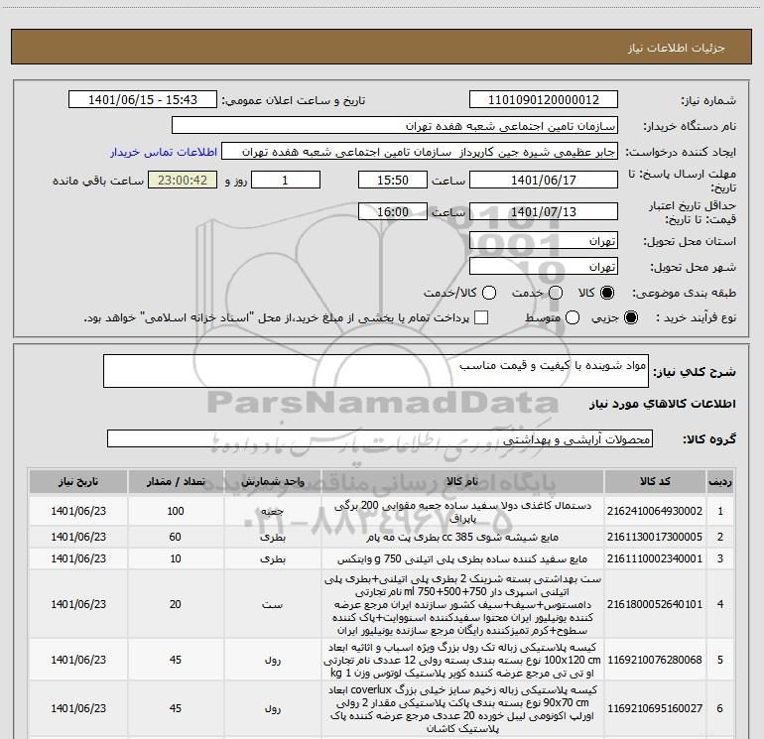Click the buyer organization name field
This screenshot has height=739, width=764.
coord(395,125)
